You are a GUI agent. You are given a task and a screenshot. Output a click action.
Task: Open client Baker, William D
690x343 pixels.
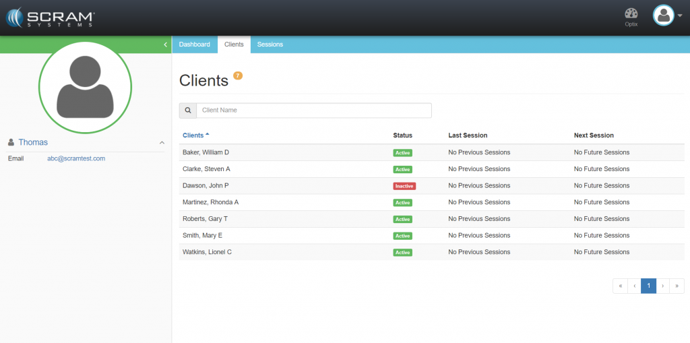pos(206,152)
